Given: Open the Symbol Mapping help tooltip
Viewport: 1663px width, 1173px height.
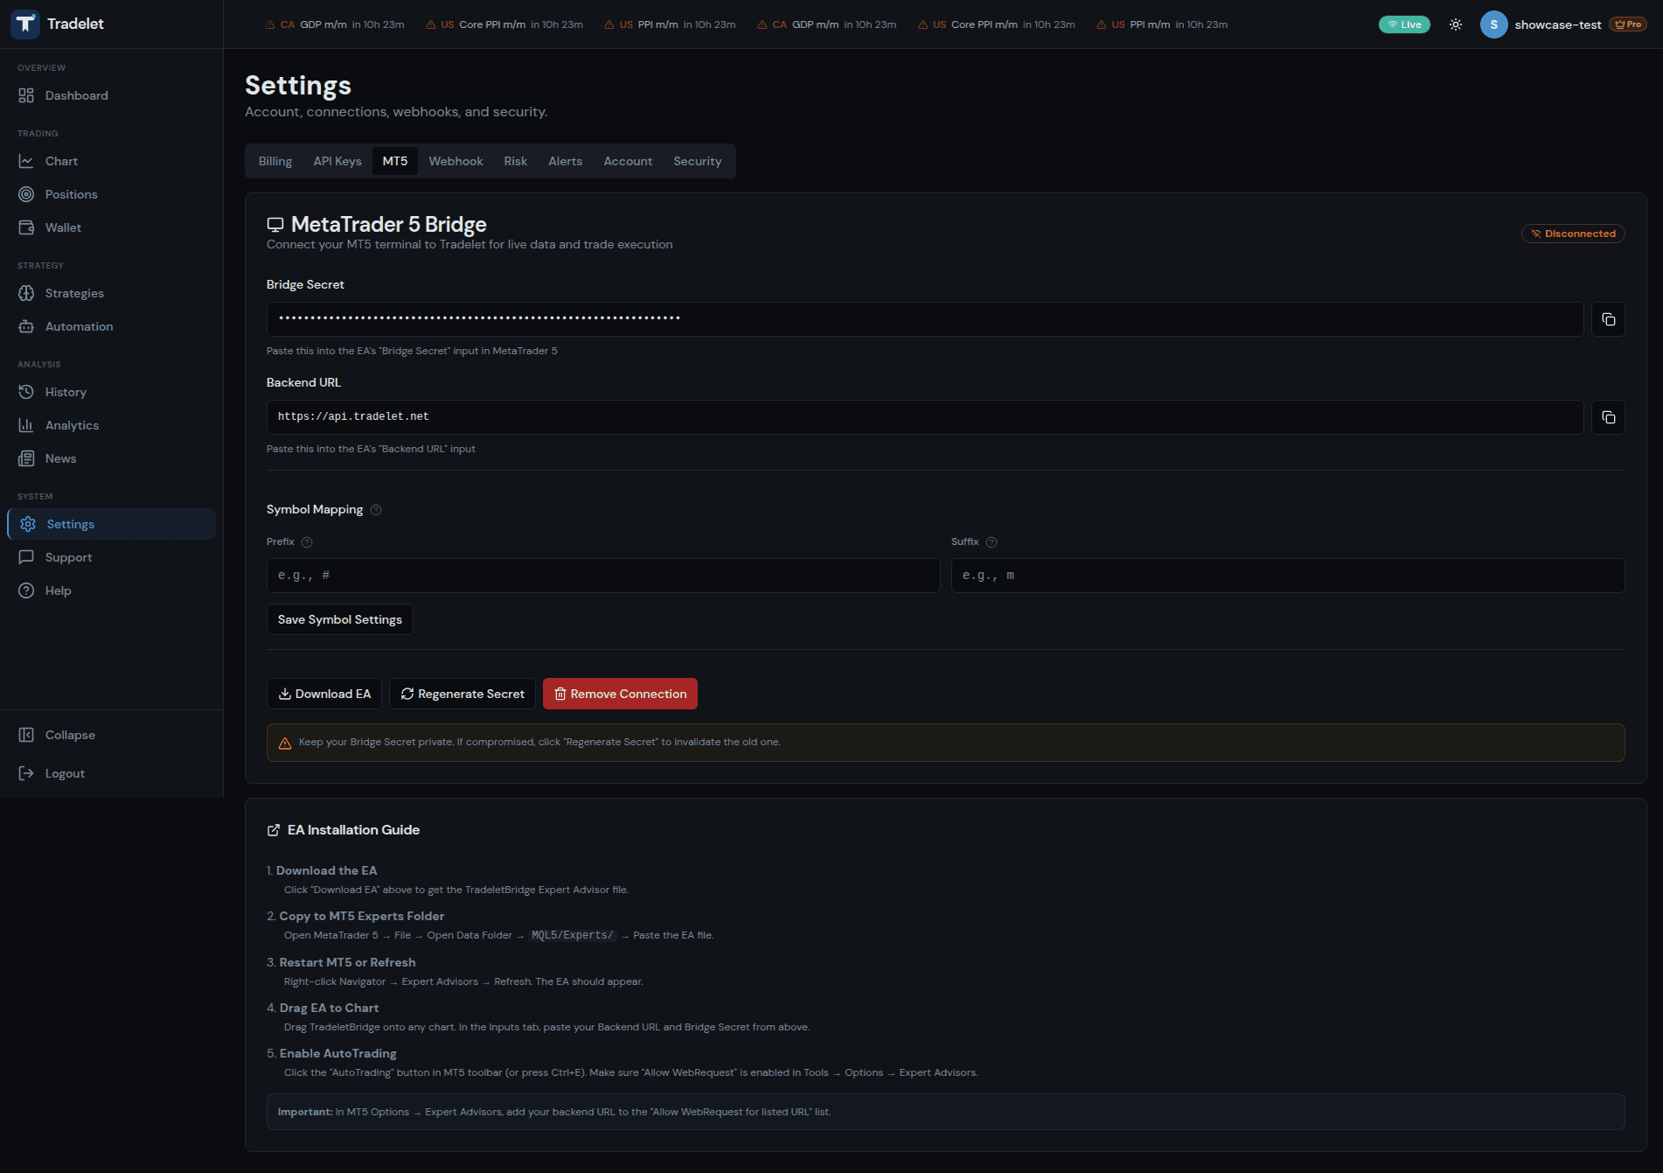Looking at the screenshot, I should 376,509.
